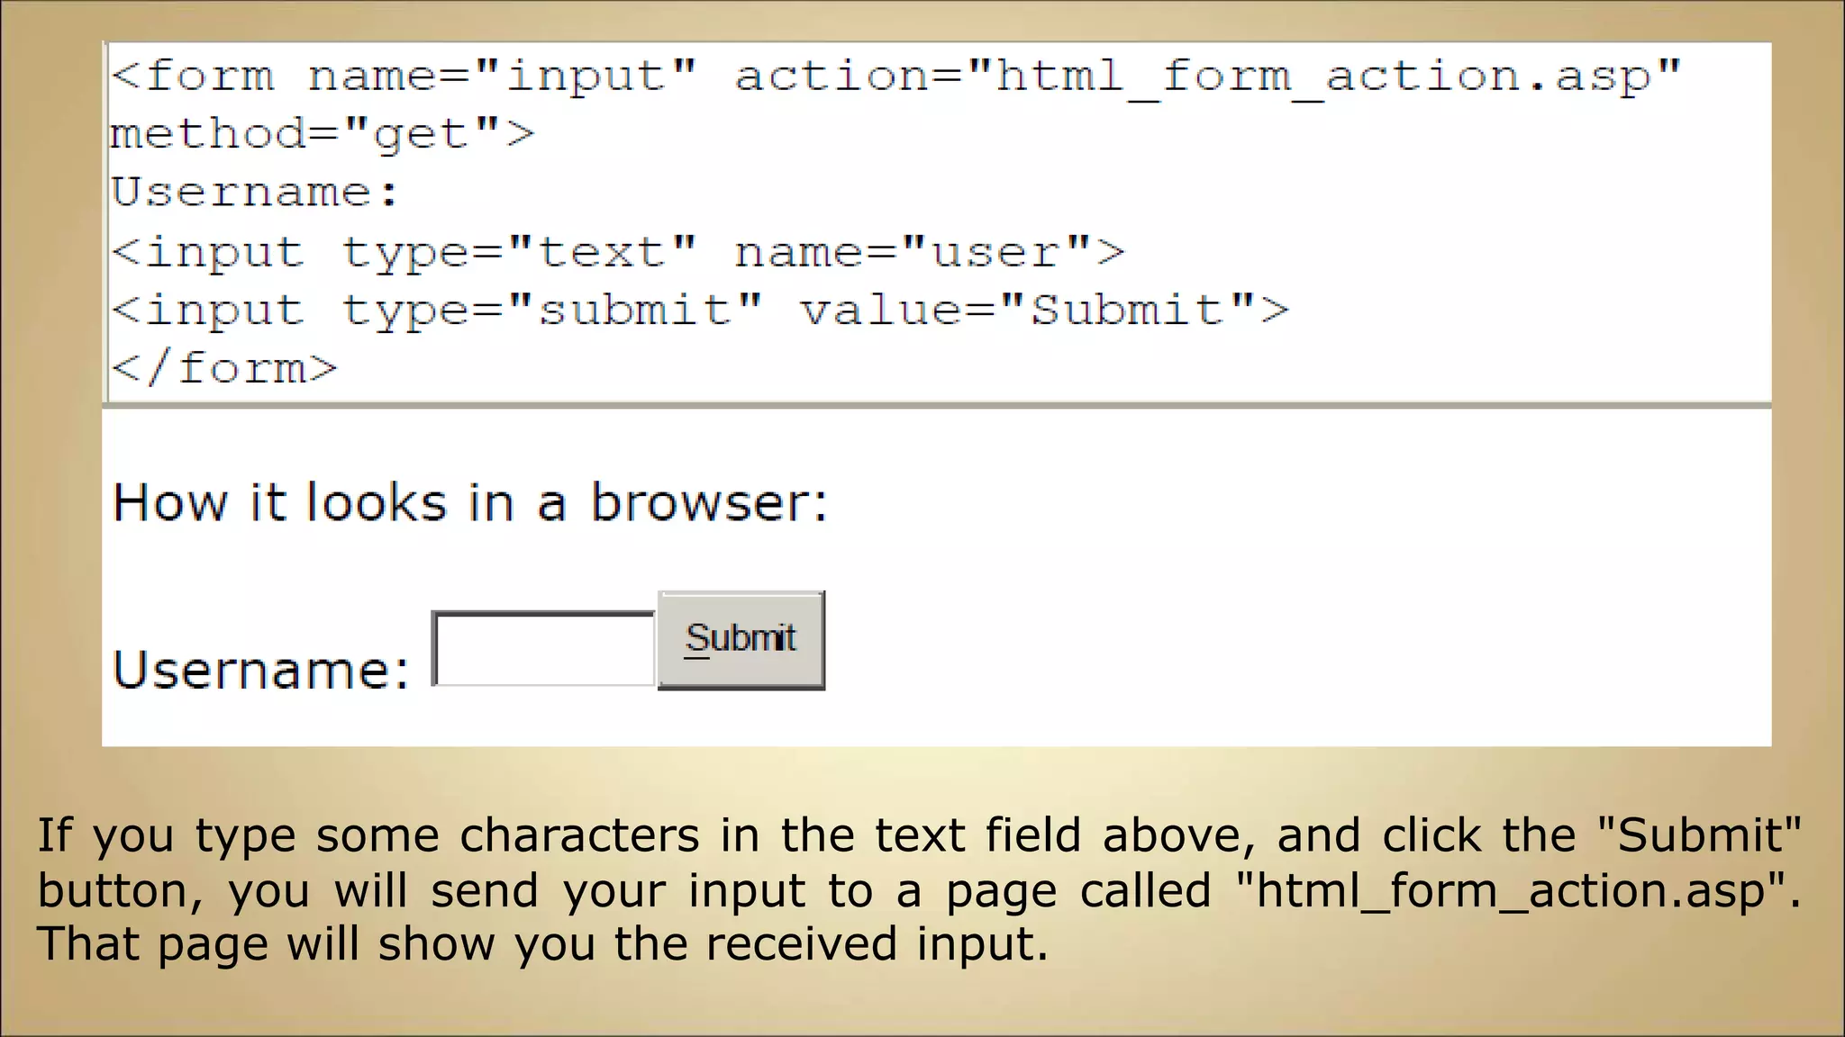1845x1037 pixels.
Task: Click the 'Username:' label beside the text field
Action: coord(262,670)
